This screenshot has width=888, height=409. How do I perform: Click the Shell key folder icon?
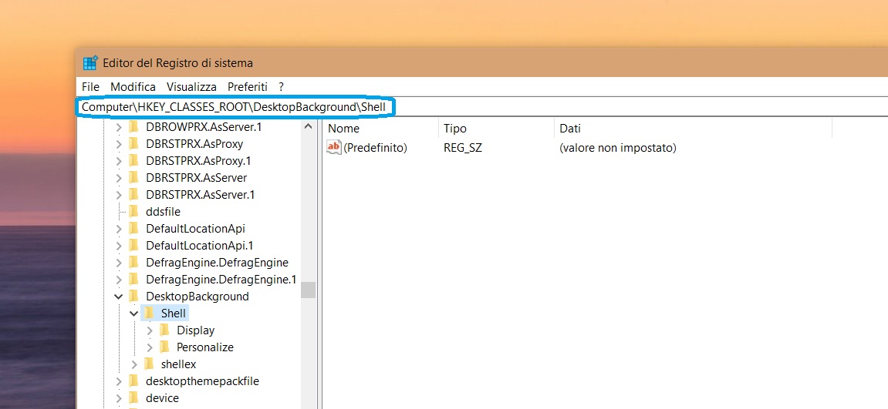pyautogui.click(x=149, y=313)
